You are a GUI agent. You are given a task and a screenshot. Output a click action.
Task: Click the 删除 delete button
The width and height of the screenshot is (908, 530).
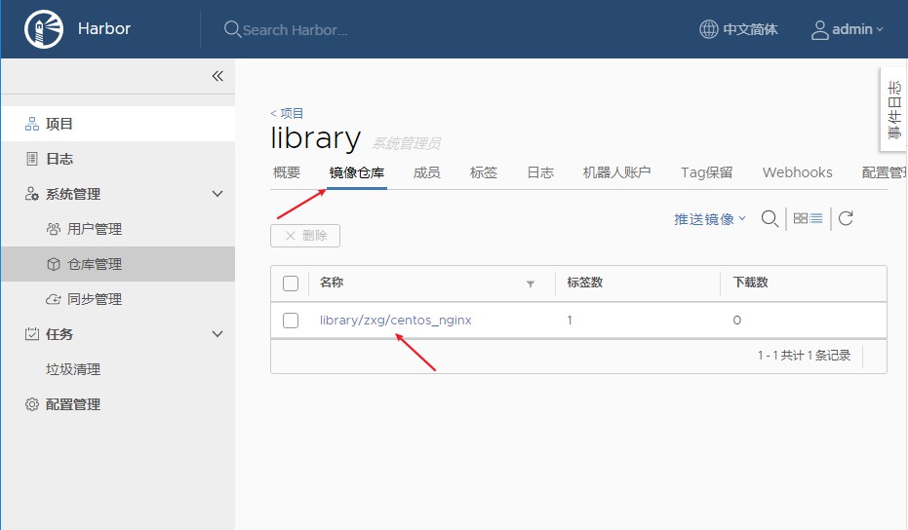[305, 236]
